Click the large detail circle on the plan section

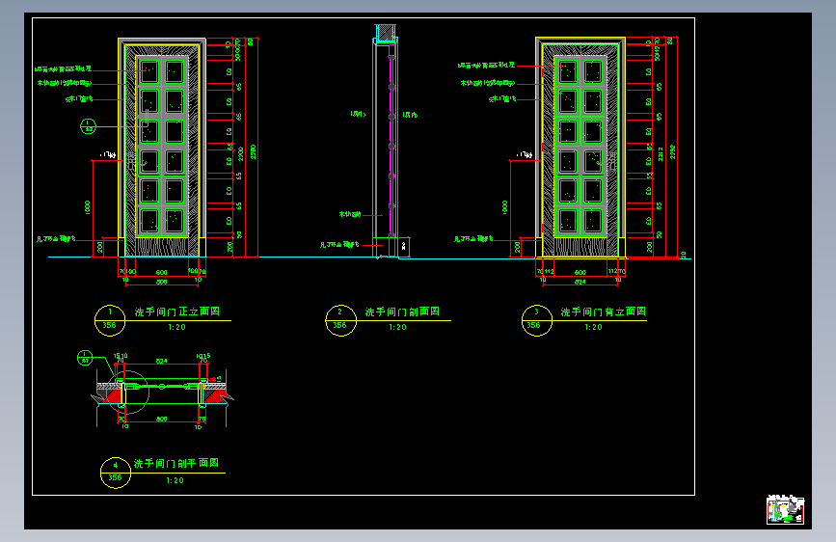128,393
